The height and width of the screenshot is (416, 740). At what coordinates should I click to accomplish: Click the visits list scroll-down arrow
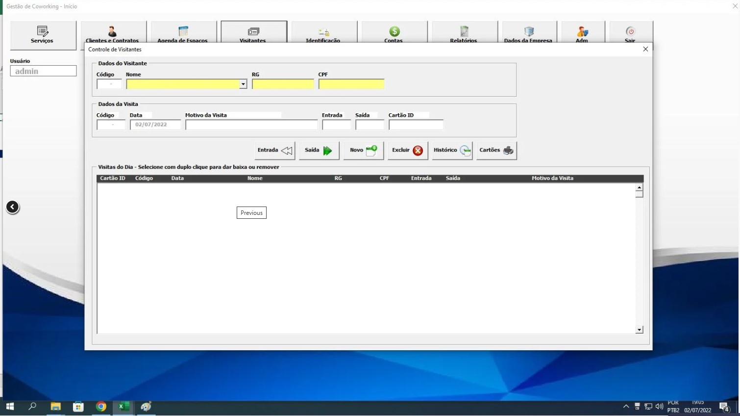pos(639,330)
